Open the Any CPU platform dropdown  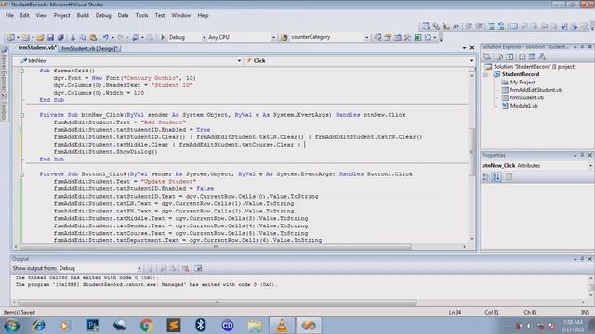[273, 37]
